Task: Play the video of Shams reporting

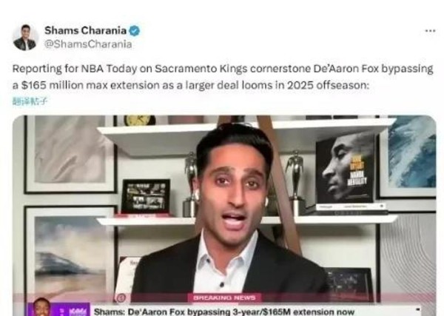Action: pos(224,215)
